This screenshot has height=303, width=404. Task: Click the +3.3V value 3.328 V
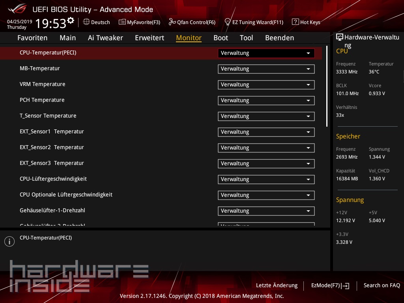[x=344, y=242]
